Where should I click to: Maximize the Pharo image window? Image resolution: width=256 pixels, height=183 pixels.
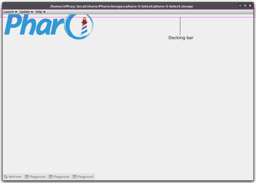245,6
